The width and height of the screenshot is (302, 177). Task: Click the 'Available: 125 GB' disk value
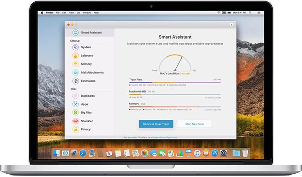coord(213,98)
